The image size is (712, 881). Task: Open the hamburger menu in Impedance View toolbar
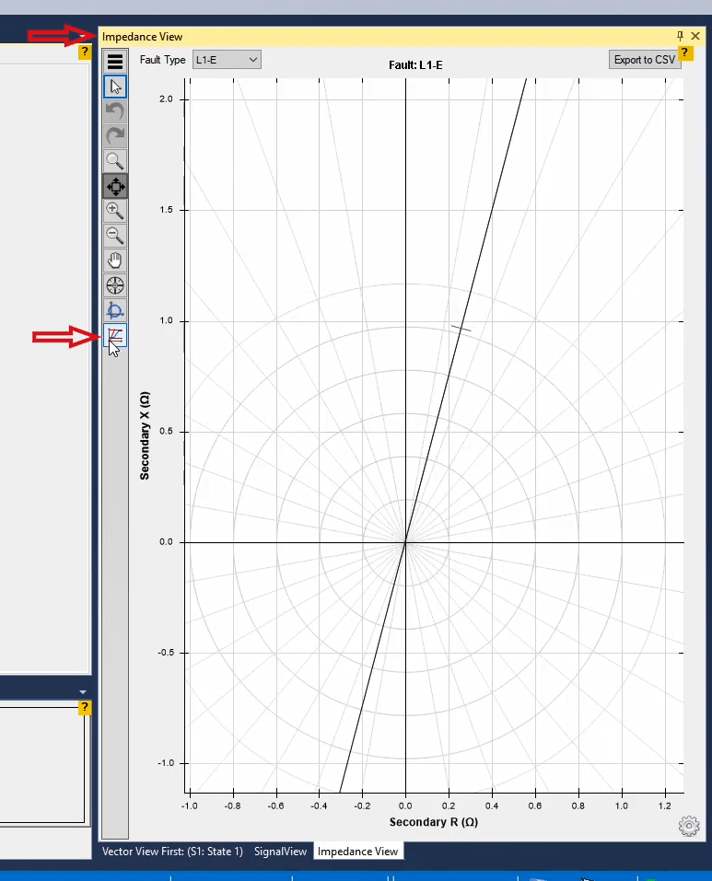coord(115,62)
